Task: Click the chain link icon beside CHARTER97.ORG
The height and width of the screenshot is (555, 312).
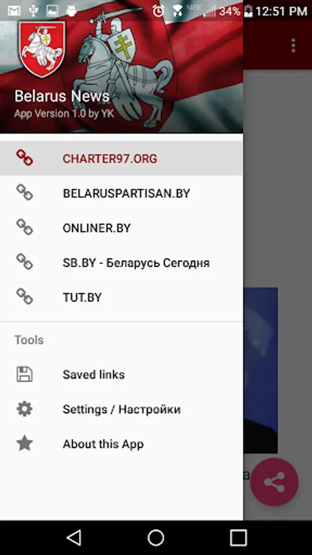Action: [25, 158]
